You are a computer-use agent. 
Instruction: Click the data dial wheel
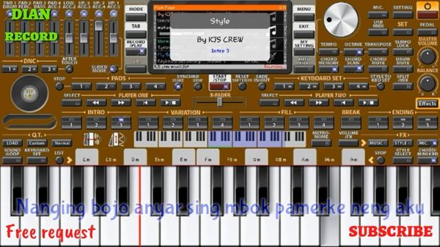click(341, 20)
